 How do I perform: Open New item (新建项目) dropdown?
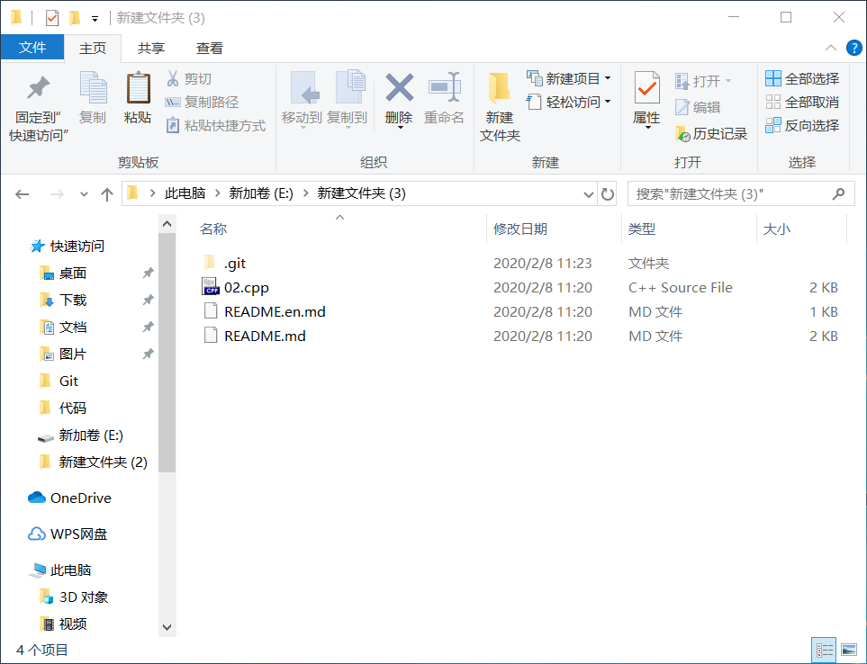tap(569, 78)
